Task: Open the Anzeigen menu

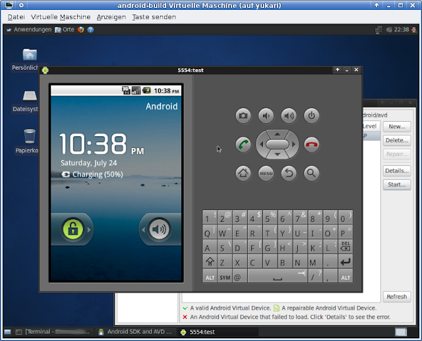Action: 111,17
